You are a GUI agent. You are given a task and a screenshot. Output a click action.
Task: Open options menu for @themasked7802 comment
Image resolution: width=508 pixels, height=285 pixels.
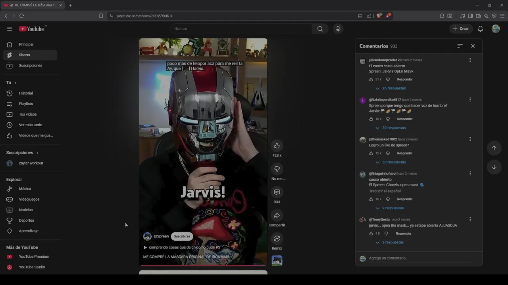tap(470, 139)
